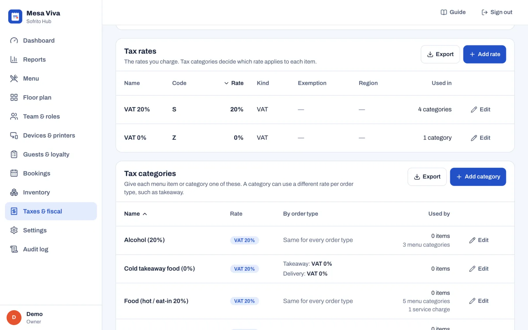This screenshot has width=528, height=330.
Task: Click the Settings gear icon
Action: [x=14, y=230]
